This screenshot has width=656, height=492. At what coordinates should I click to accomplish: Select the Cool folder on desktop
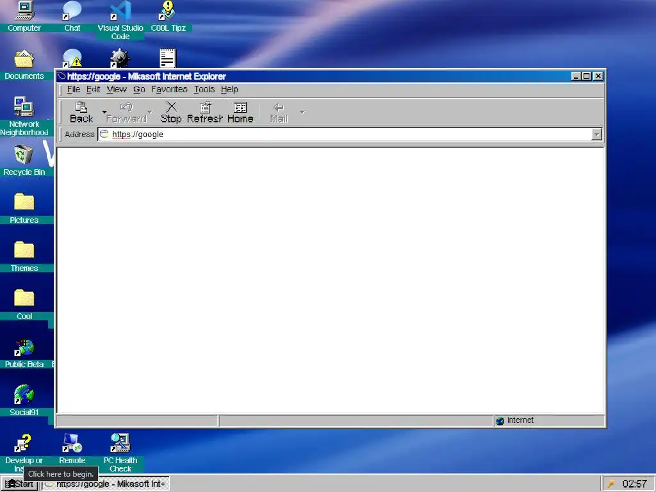[24, 305]
